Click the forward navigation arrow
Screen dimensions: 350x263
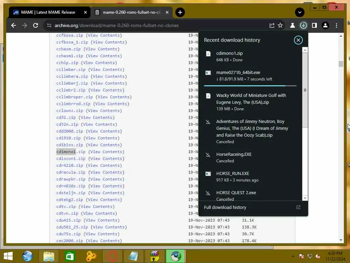pyautogui.click(x=25, y=25)
